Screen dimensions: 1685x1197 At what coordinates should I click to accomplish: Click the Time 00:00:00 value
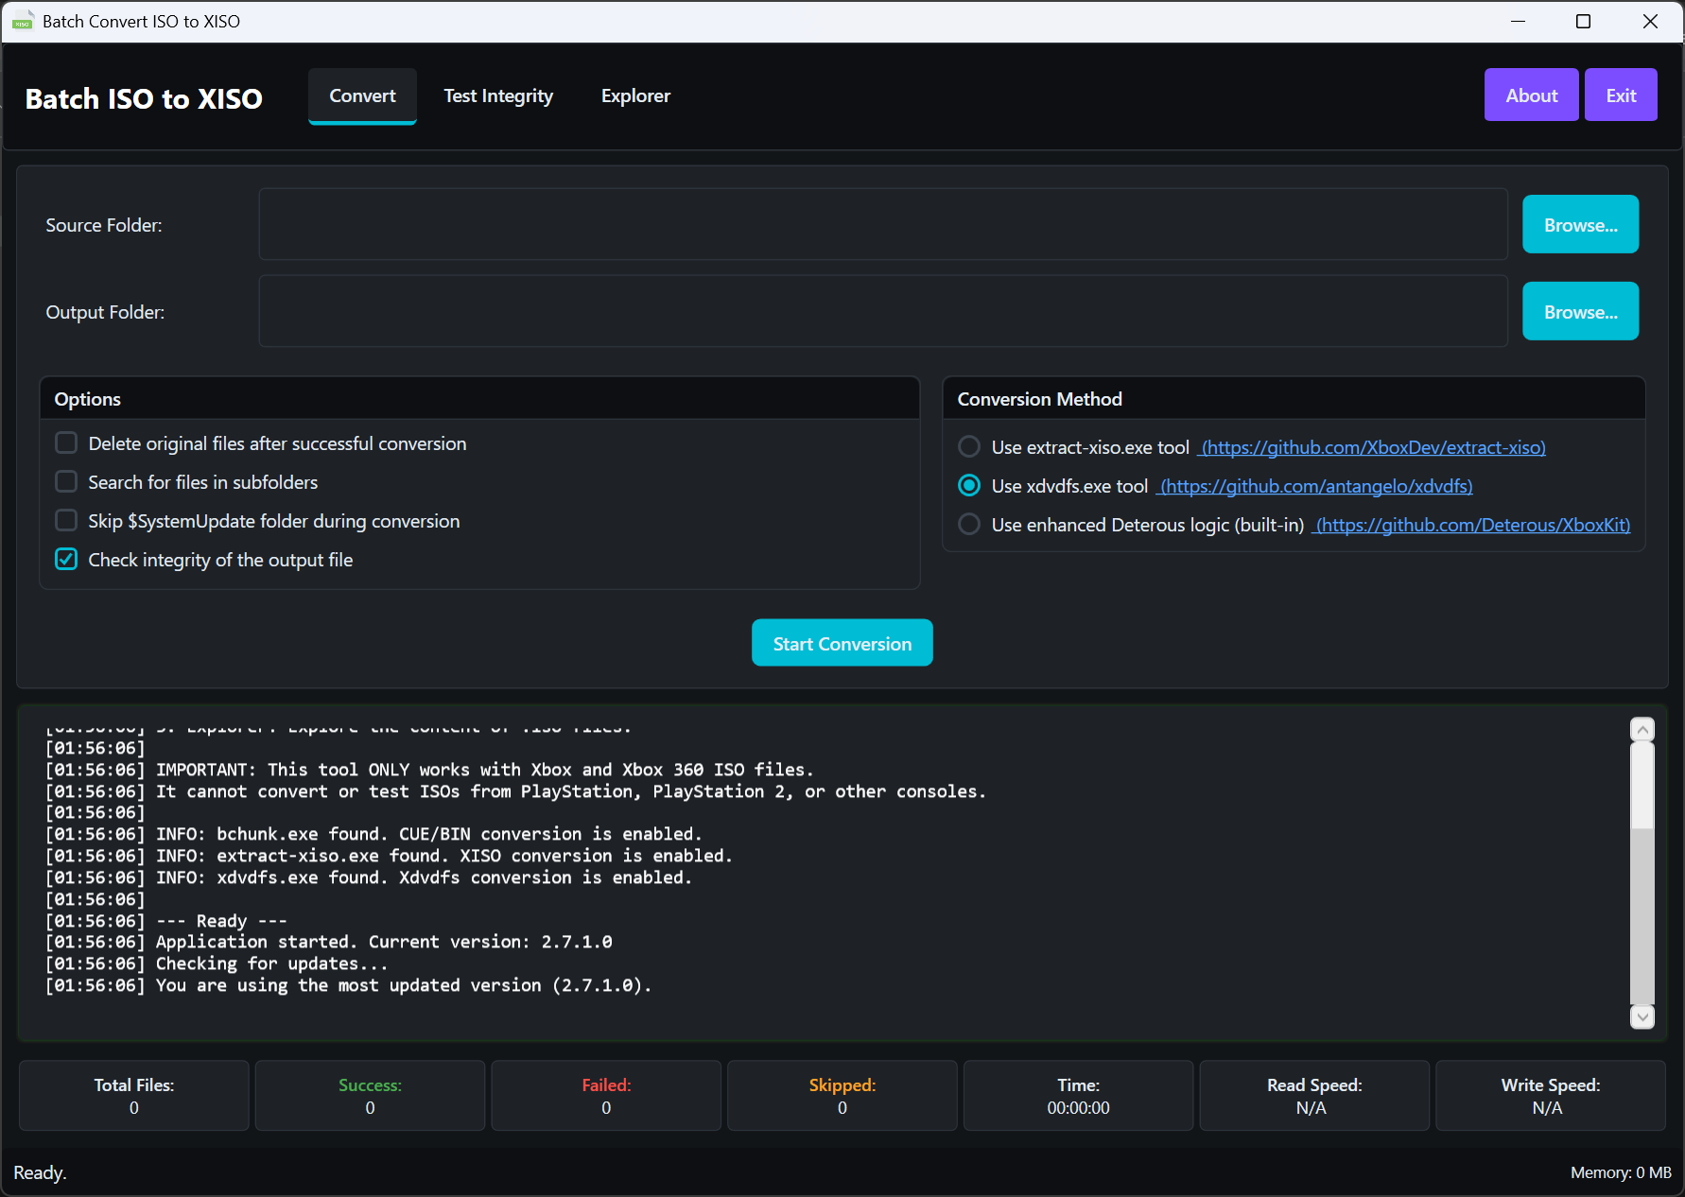click(x=1078, y=1108)
